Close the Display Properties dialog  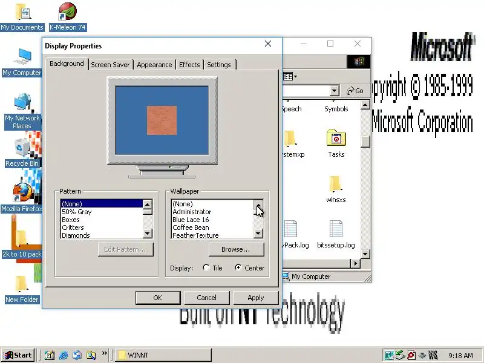click(268, 44)
